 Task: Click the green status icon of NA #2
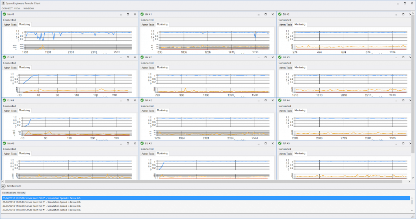142,100
